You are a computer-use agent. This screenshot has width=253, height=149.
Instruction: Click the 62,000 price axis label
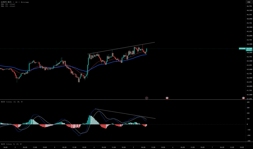pyautogui.click(x=249, y=86)
